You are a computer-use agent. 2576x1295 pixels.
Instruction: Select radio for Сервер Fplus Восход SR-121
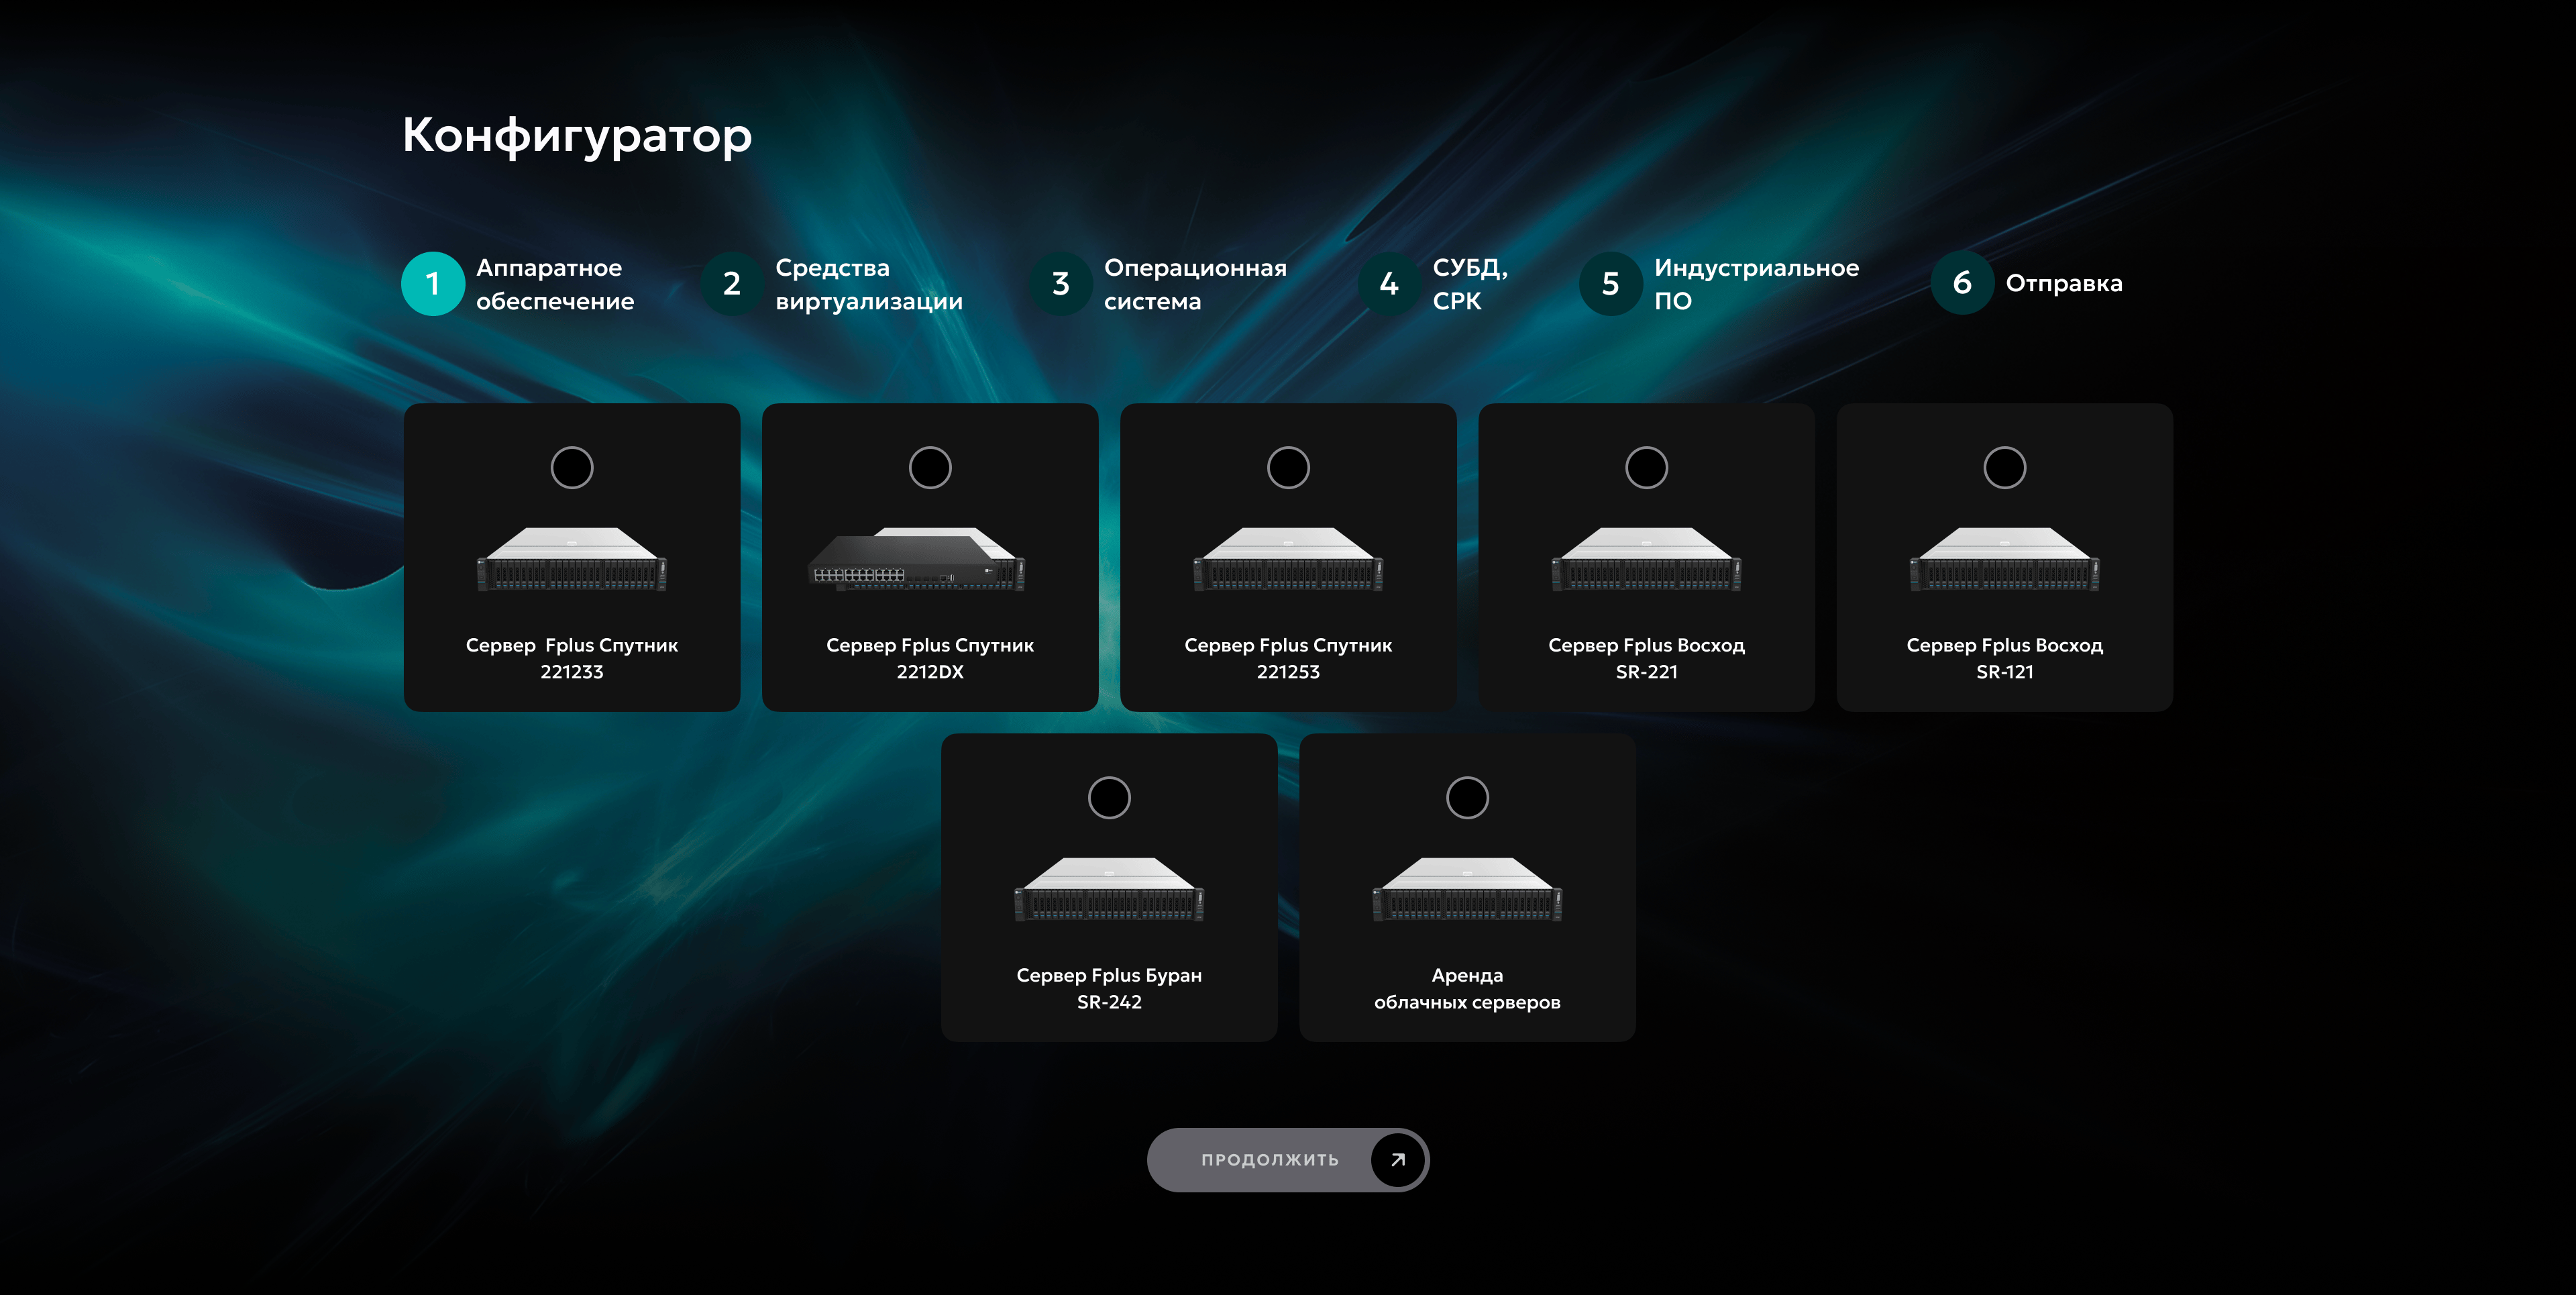pyautogui.click(x=2004, y=467)
